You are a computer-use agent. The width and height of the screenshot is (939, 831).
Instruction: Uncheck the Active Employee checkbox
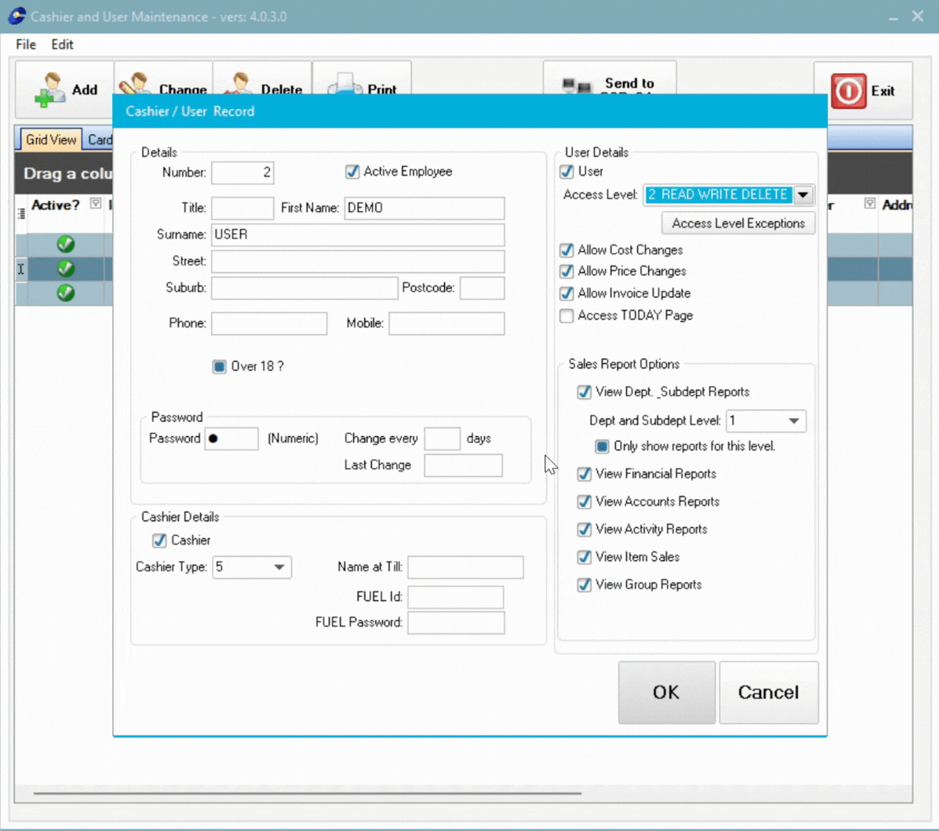click(352, 171)
